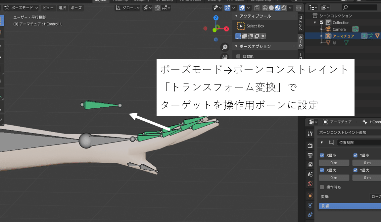Click the outliner search field
The width and height of the screenshot is (381, 222).
coord(359,8)
